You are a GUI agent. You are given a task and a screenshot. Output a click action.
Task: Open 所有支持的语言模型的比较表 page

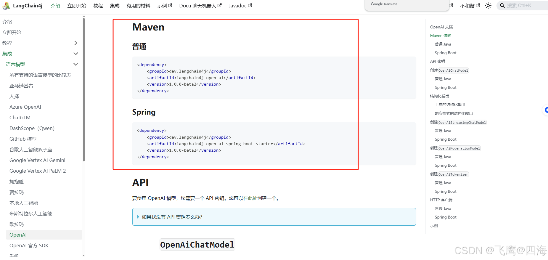40,75
